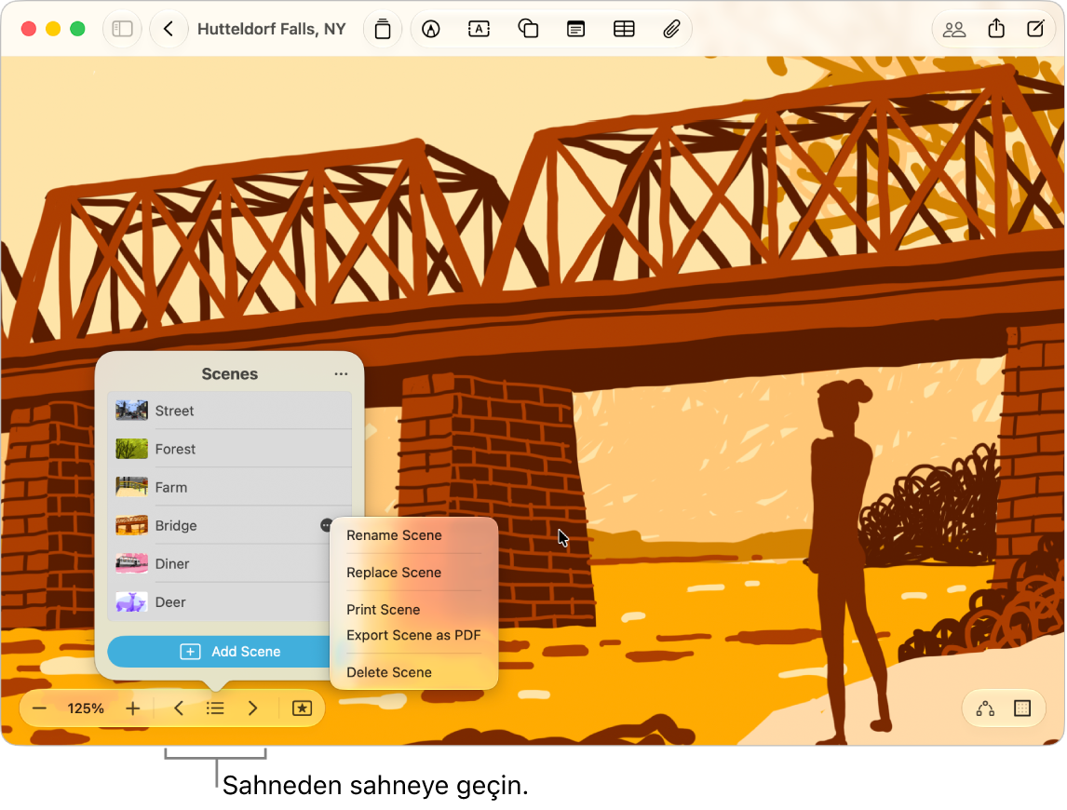The image size is (1067, 810).
Task: Zoom in with the plus button
Action: pos(133,709)
